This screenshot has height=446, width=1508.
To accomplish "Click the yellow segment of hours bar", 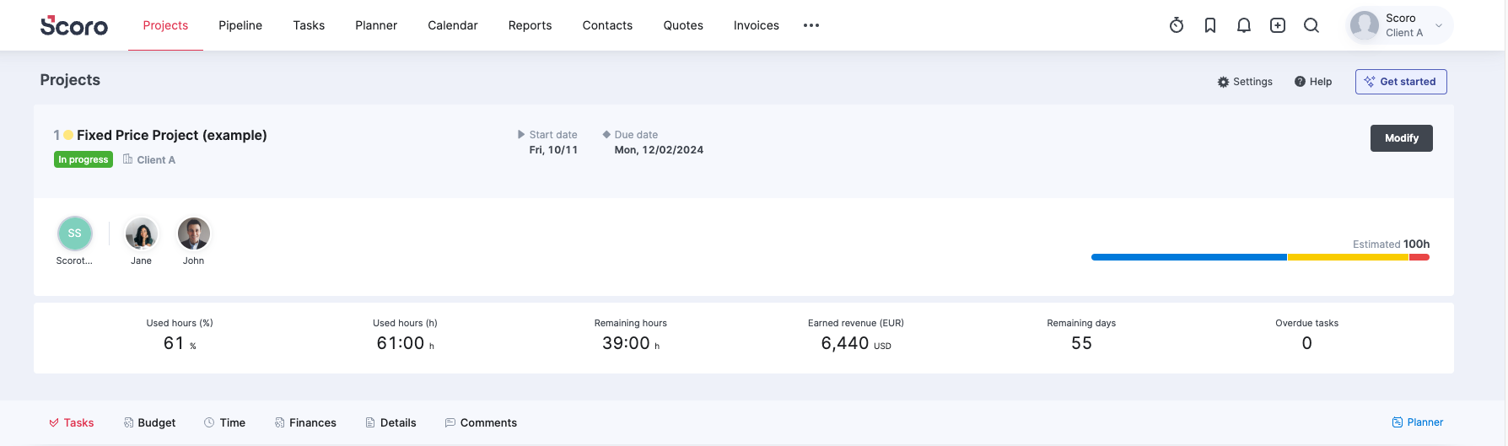I will tap(1348, 257).
